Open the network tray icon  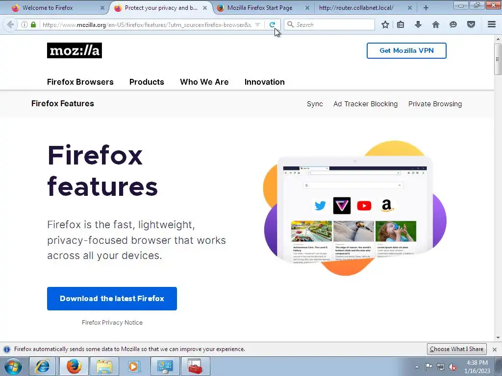(441, 367)
